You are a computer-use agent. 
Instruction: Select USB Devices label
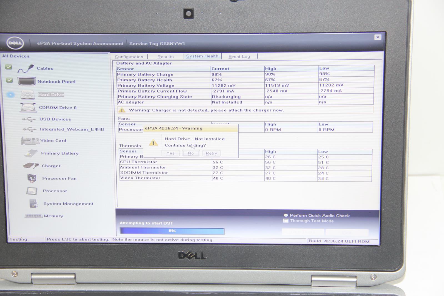pos(55,119)
